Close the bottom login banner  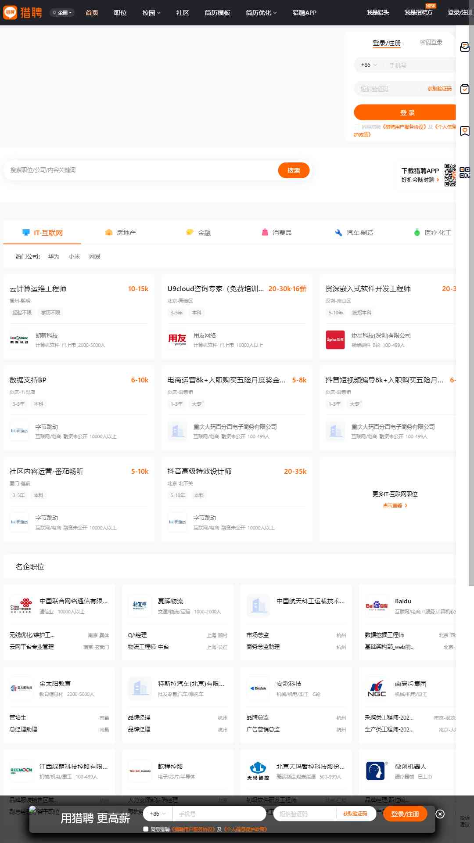440,814
